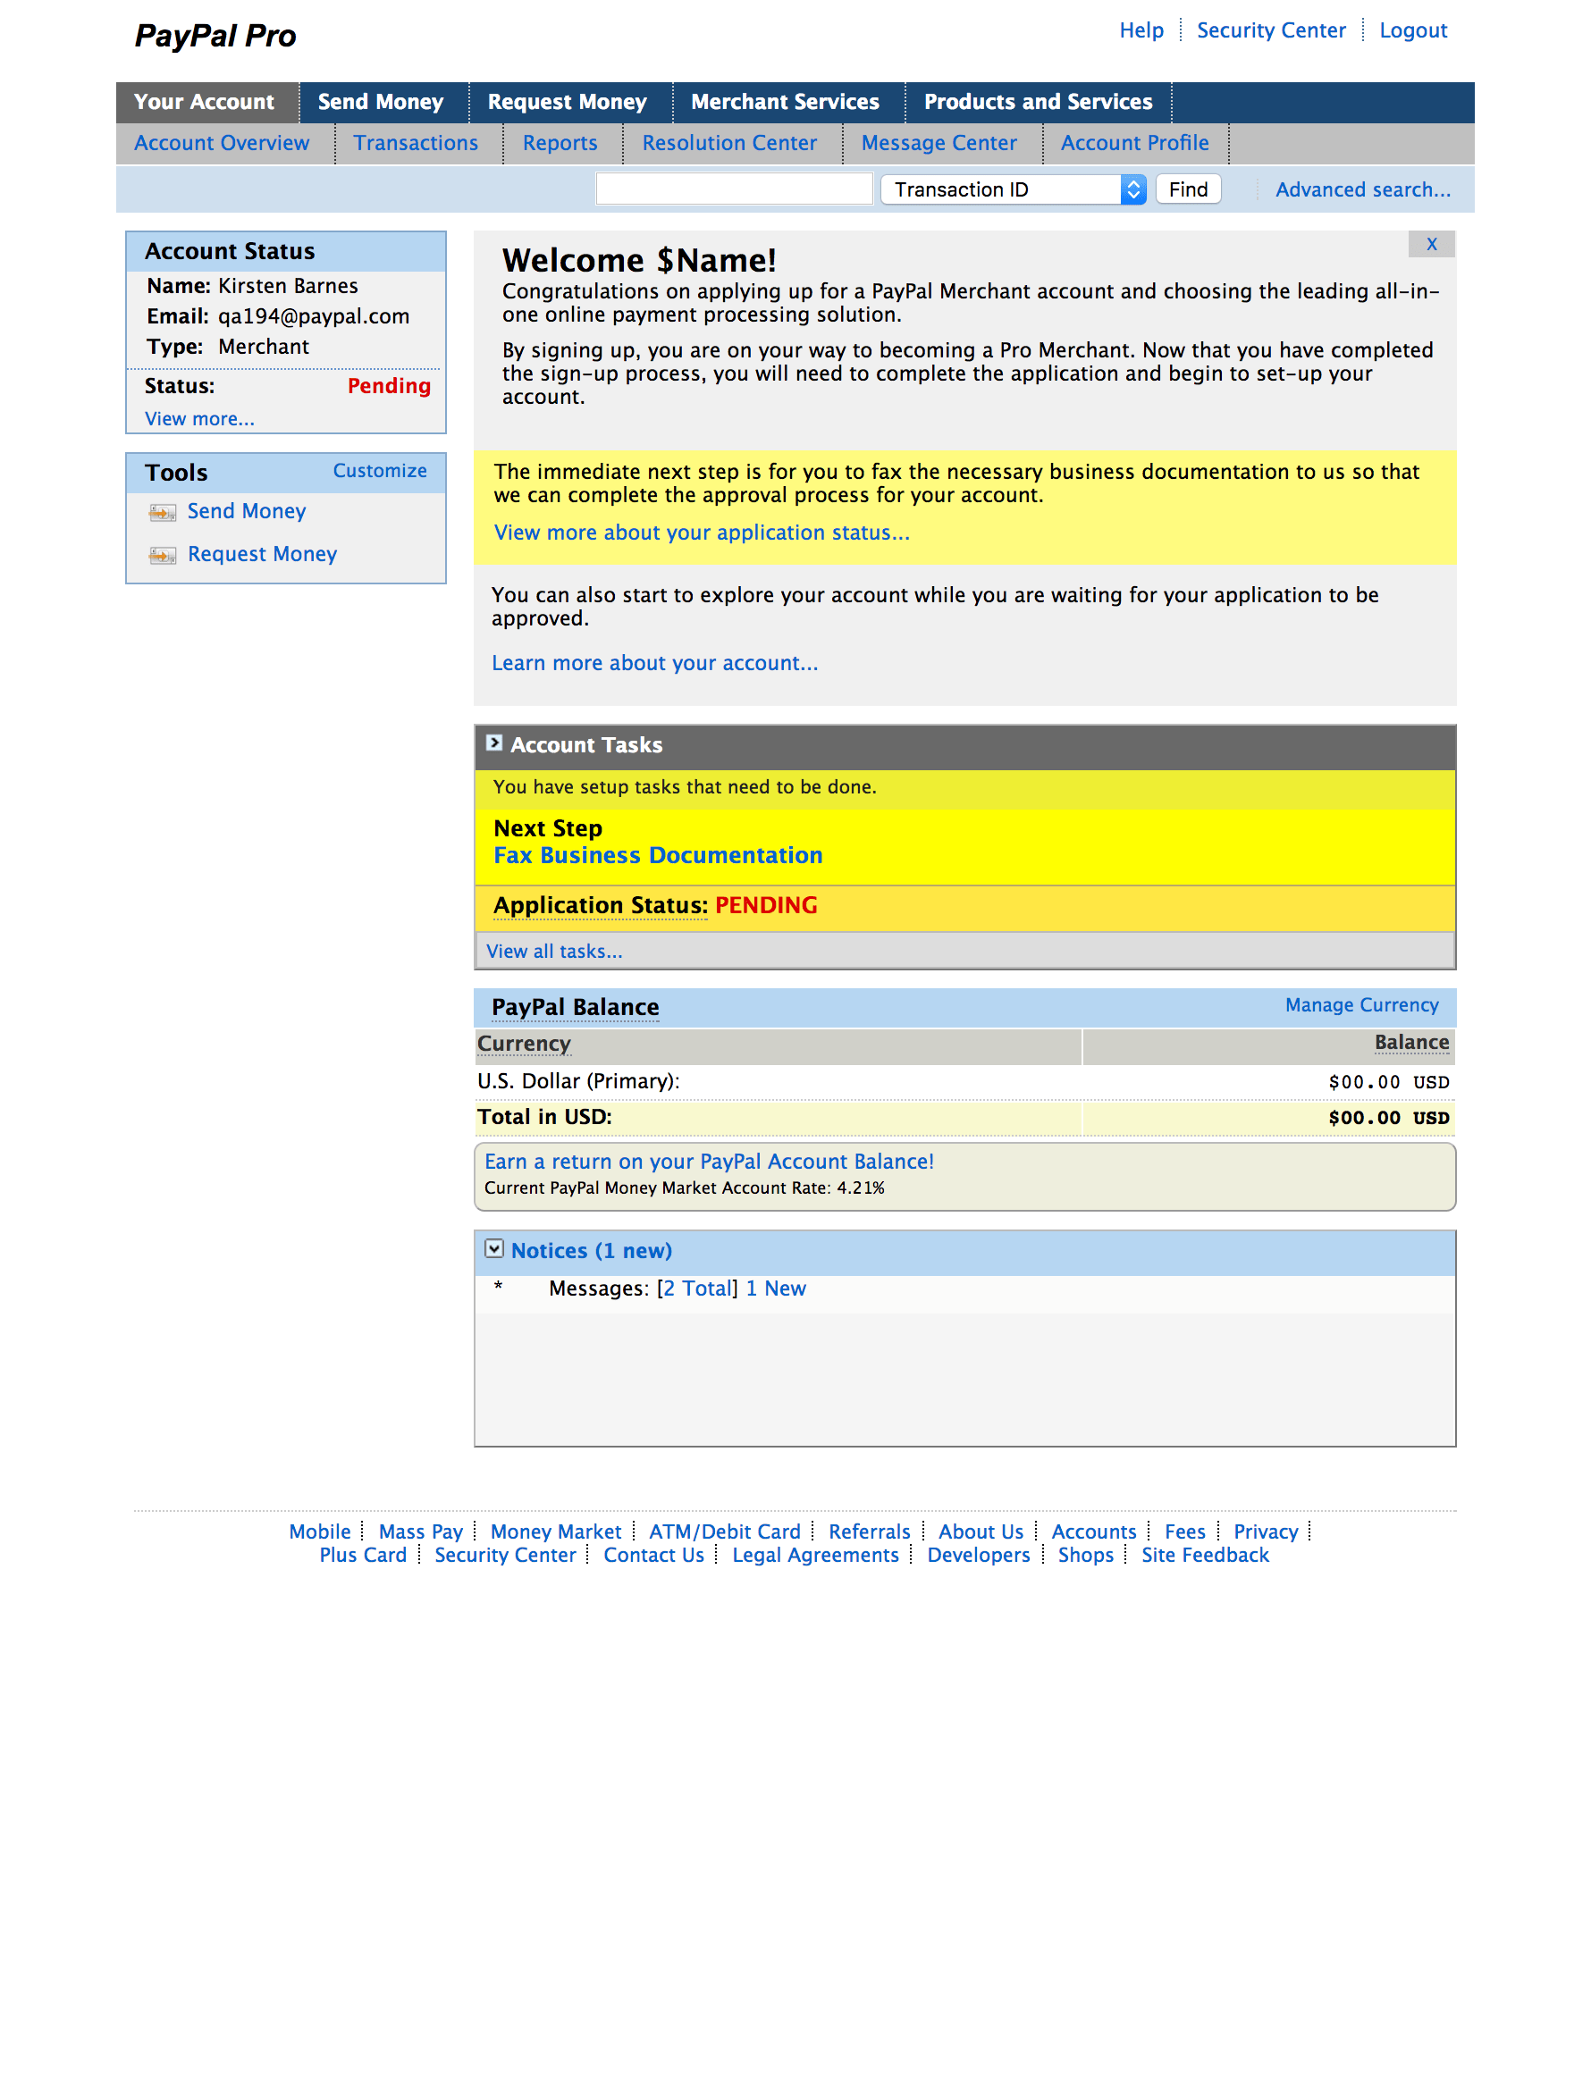Image resolution: width=1591 pixels, height=2073 pixels.
Task: Open the Accounts footer link
Action: [1094, 1532]
